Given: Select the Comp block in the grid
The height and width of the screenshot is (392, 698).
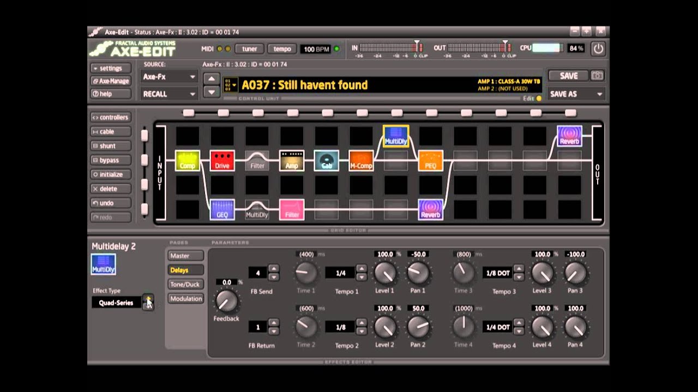Looking at the screenshot, I should pyautogui.click(x=187, y=161).
